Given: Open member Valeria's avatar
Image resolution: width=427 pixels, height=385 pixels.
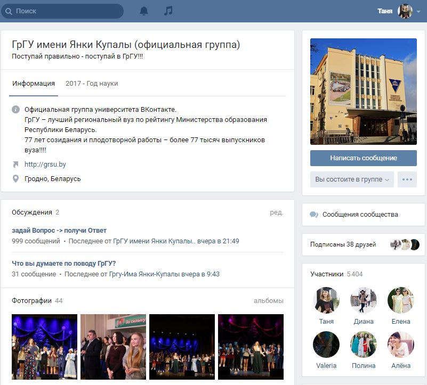Looking at the screenshot, I should (326, 345).
